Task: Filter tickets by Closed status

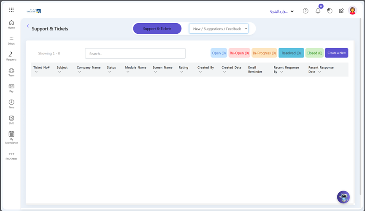Action: [x=314, y=53]
